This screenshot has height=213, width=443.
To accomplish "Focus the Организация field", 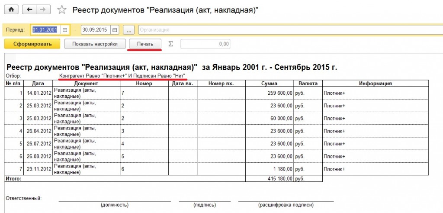I will coord(290,30).
